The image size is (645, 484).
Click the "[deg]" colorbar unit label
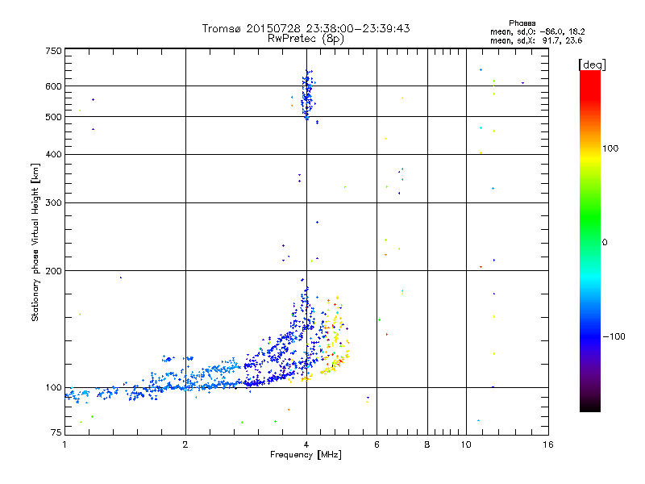tap(592, 65)
